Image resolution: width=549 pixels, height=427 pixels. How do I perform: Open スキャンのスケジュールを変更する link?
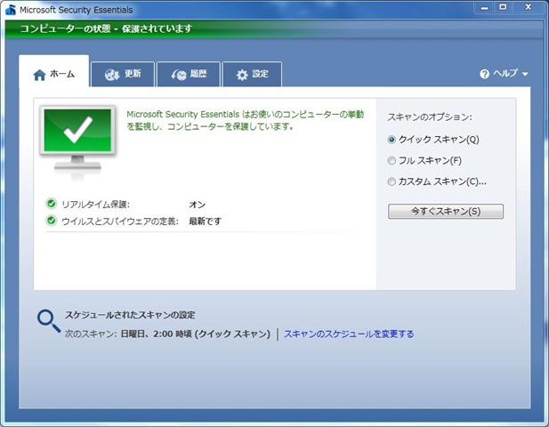349,334
